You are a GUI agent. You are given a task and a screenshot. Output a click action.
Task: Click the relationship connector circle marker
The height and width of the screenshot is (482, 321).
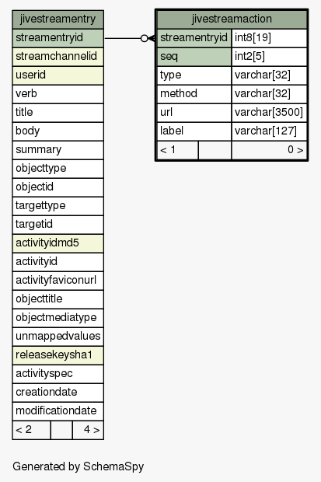point(145,38)
